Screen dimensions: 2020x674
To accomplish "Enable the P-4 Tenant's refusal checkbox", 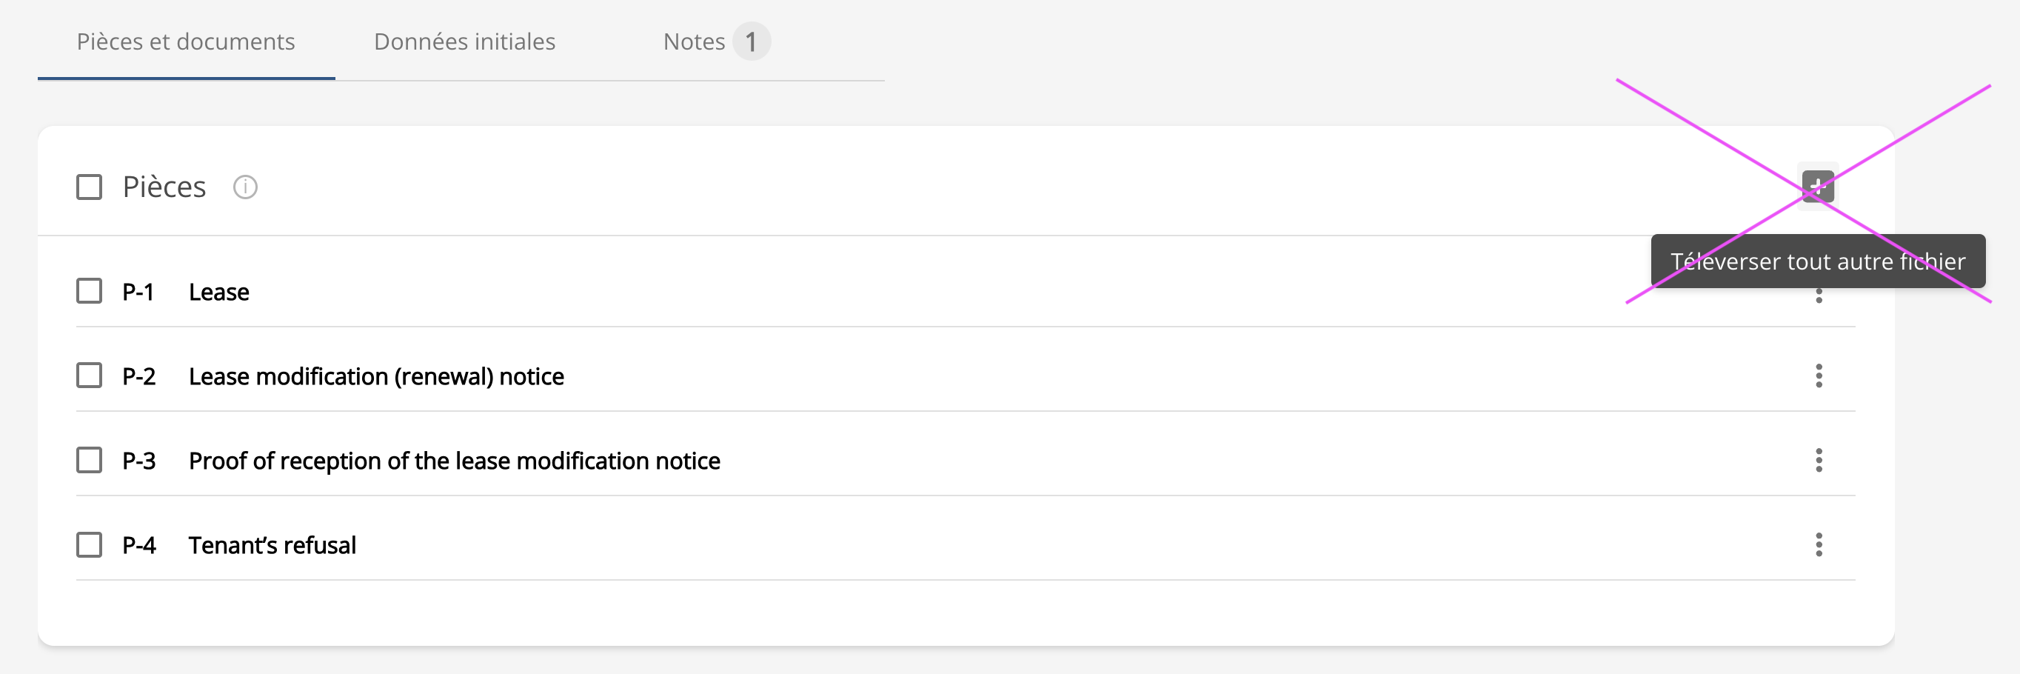I will [90, 544].
